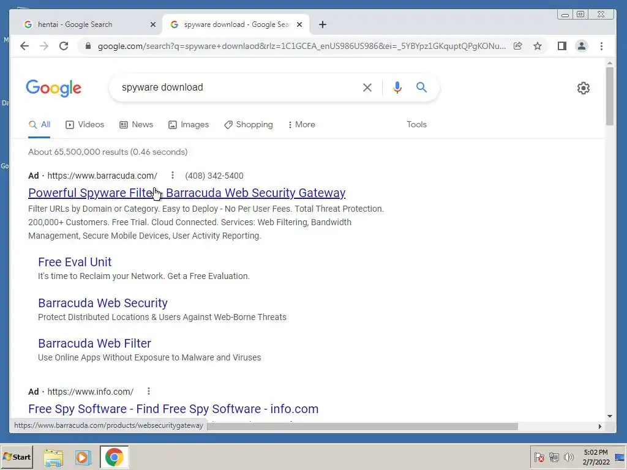Viewport: 627px width, 470px height.
Task: Clear the search box with the X icon
Action: coord(367,87)
